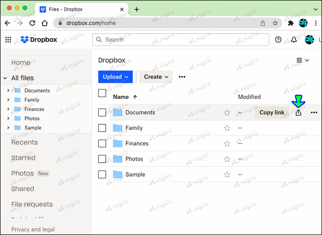Reload the page in the browser
This screenshot has height=235, width=322.
[32, 23]
